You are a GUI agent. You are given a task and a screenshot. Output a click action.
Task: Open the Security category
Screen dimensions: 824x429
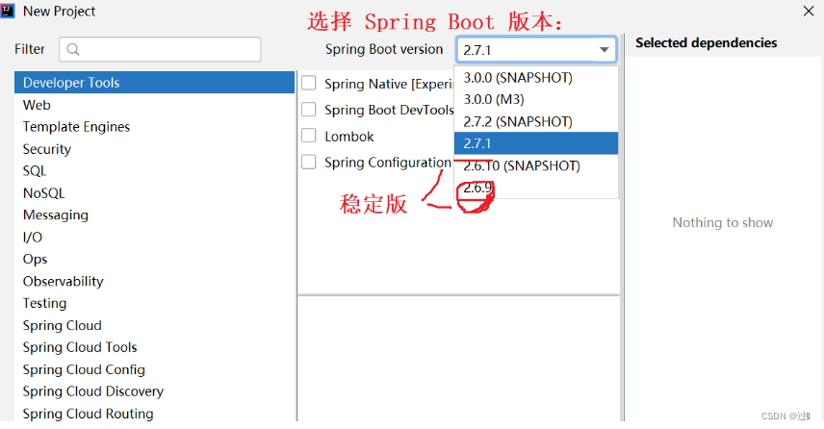coord(154,149)
